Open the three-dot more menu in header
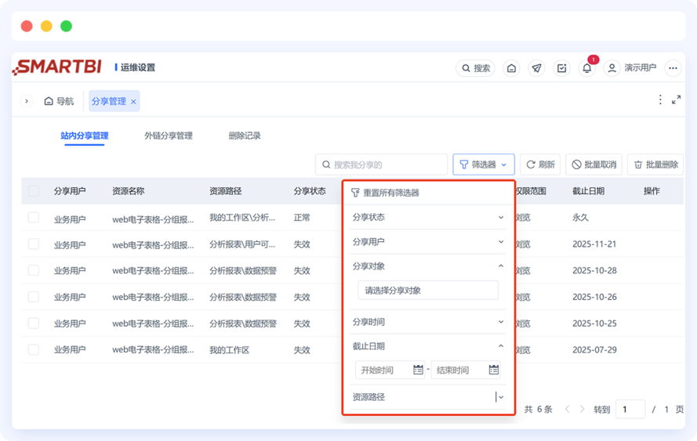Viewport: 697px width, 441px height. coord(672,68)
